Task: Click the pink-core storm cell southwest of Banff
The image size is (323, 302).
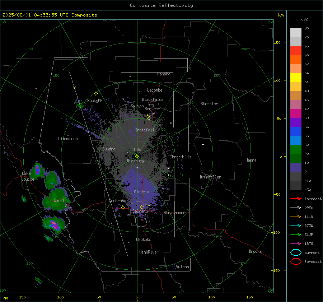Action: pos(54,225)
